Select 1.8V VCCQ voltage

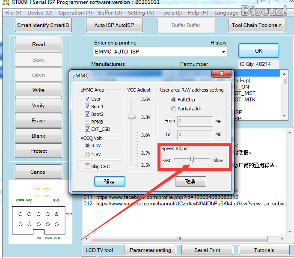coord(88,154)
